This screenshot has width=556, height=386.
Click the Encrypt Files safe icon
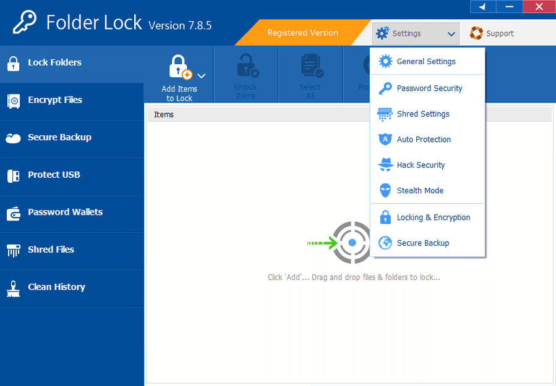[13, 101]
